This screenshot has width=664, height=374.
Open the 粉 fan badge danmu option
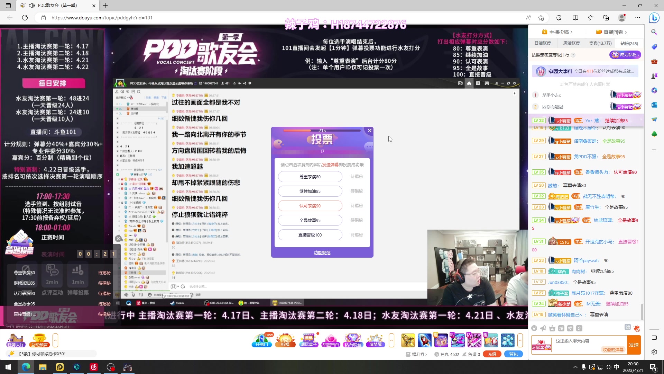pos(561,328)
